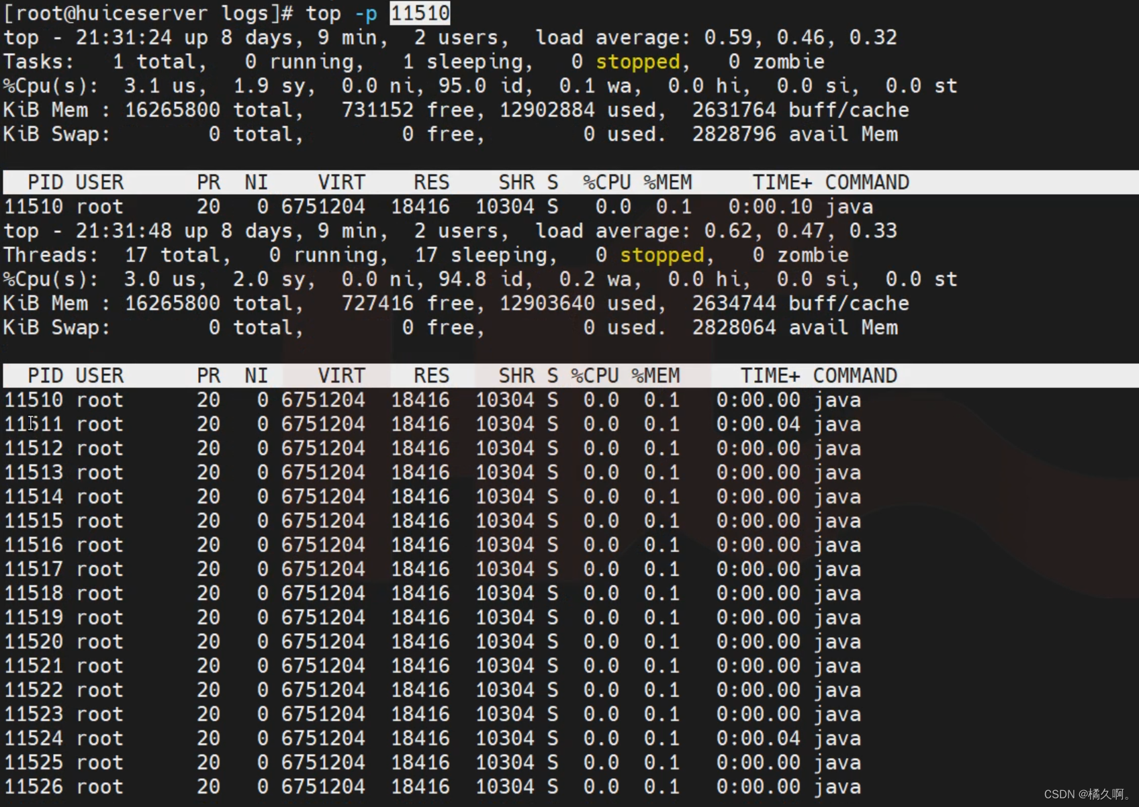Click the 'Threads:' label
The width and height of the screenshot is (1139, 807).
[x=51, y=254]
